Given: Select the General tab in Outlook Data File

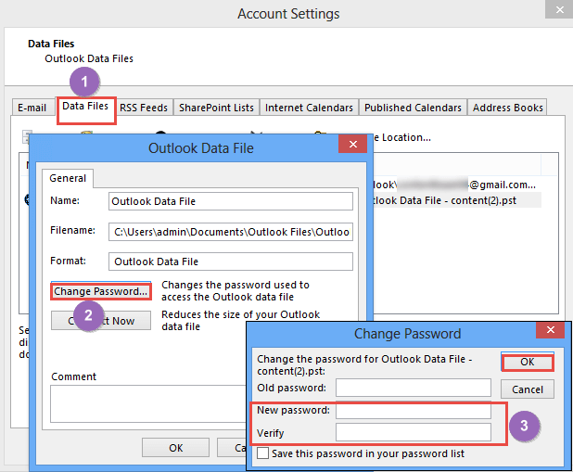Looking at the screenshot, I should 68,178.
